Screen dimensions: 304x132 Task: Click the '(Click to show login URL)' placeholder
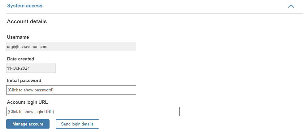(31, 112)
